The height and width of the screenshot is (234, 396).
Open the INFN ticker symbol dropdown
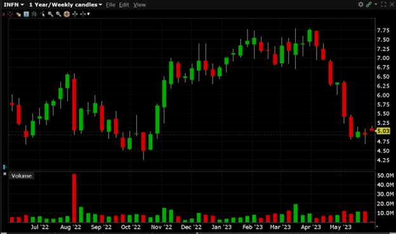(x=13, y=5)
